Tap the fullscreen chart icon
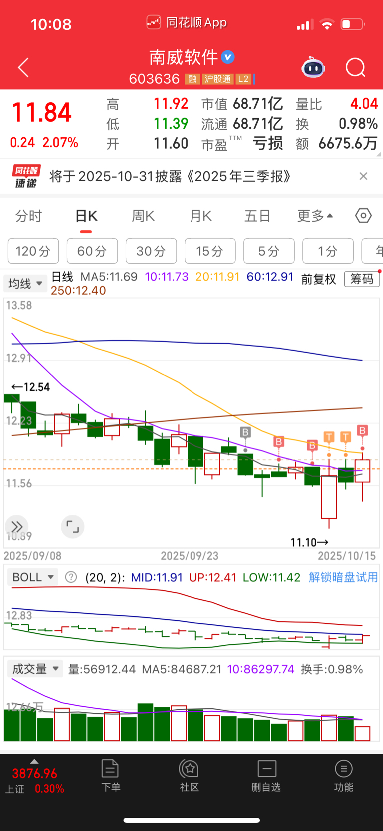Image resolution: width=383 pixels, height=831 pixels. 73,527
